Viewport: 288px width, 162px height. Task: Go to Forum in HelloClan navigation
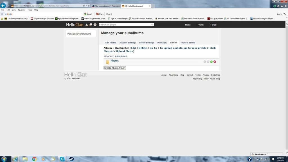(213, 25)
